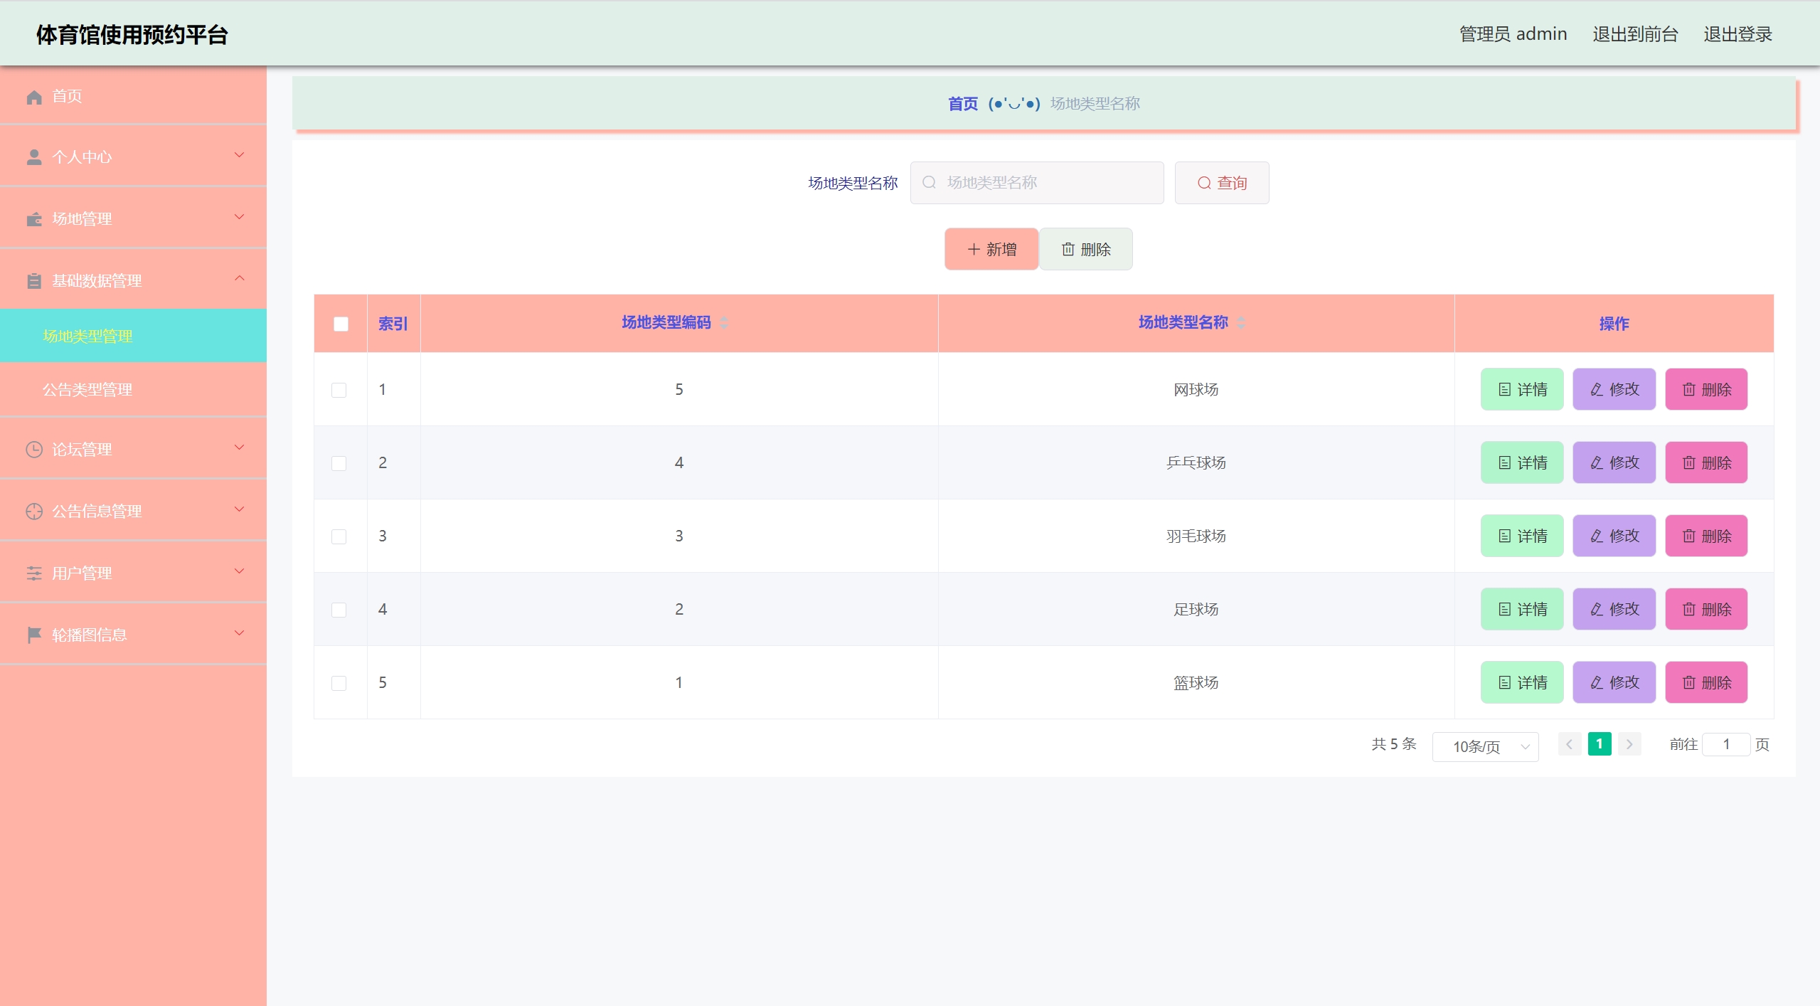Click the 退出登录 logout link
Screen dimensions: 1820x1006
pos(1737,34)
